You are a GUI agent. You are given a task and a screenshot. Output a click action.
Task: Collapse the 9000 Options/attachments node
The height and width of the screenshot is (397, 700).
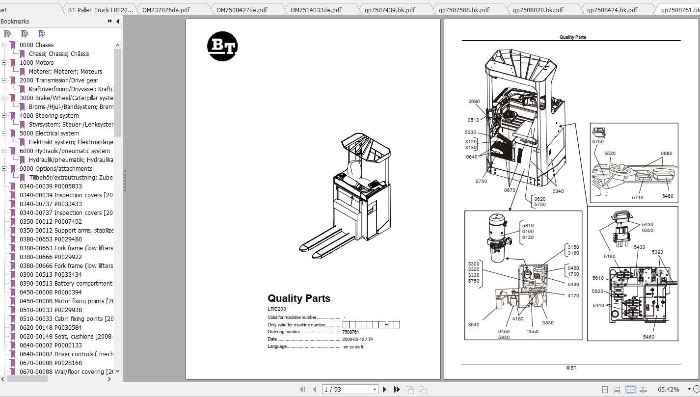tap(4, 169)
